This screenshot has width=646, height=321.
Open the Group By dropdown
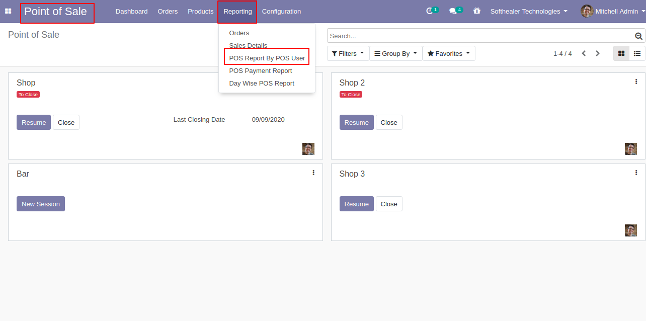pos(396,53)
